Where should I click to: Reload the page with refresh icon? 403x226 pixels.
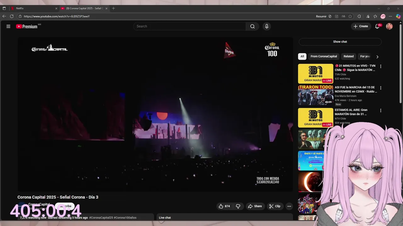(x=12, y=16)
